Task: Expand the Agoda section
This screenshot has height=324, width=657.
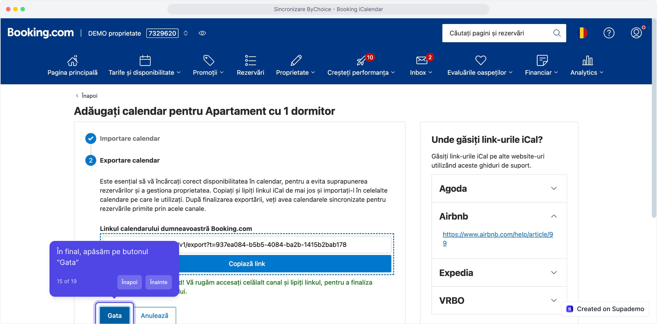Action: [553, 188]
